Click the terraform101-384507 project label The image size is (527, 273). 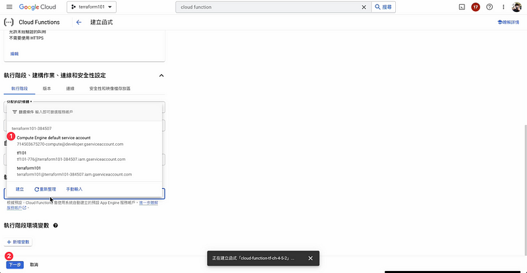coord(32,128)
